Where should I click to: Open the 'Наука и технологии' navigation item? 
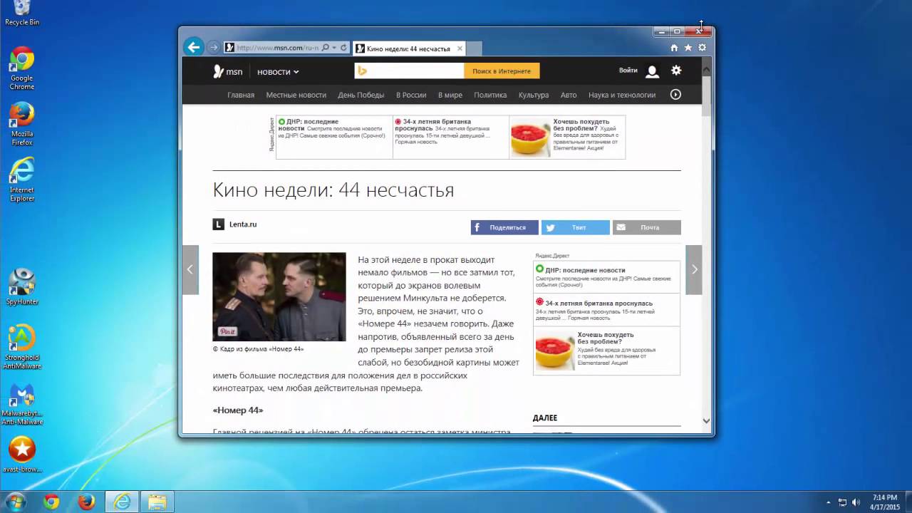622,95
